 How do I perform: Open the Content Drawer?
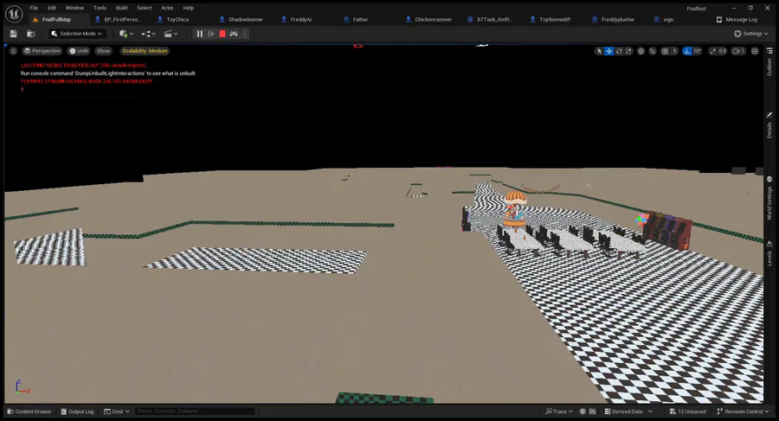pyautogui.click(x=29, y=411)
